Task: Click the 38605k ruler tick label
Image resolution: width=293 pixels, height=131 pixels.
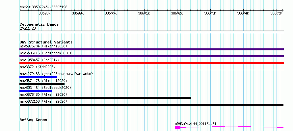Action: pyautogui.click(x=276, y=13)
